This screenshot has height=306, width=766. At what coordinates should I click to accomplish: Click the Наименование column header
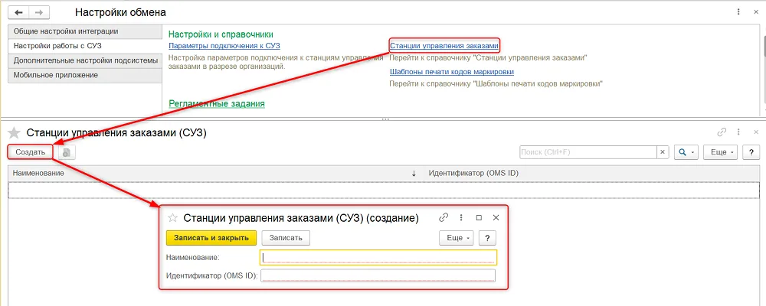click(x=216, y=173)
